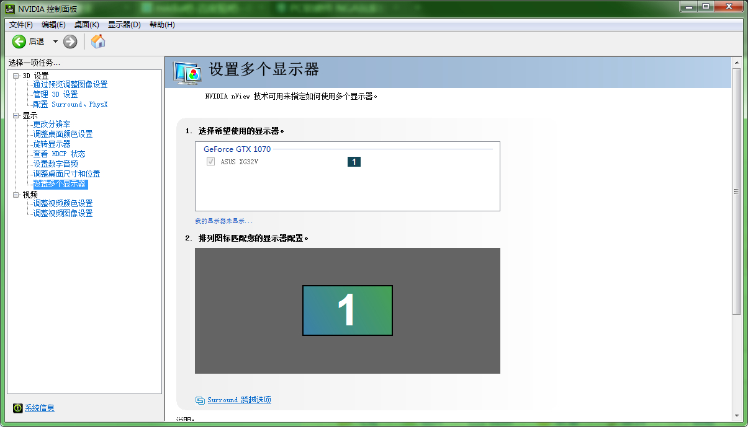748x427 pixels.
Task: Select 管理 3D 设置
Action: coord(55,94)
